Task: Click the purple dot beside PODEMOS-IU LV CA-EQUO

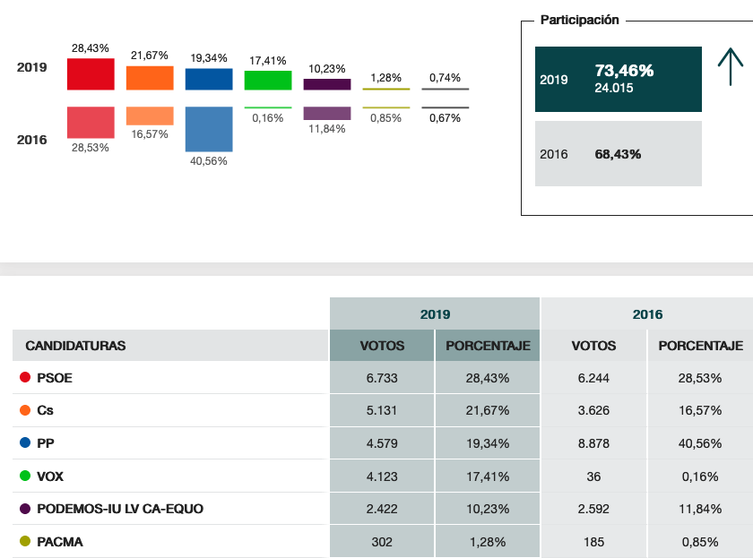Action: tap(25, 508)
